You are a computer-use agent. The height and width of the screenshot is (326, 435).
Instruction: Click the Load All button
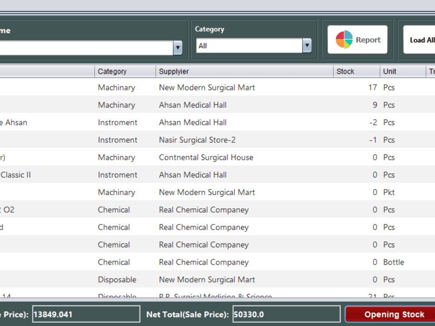click(x=419, y=40)
